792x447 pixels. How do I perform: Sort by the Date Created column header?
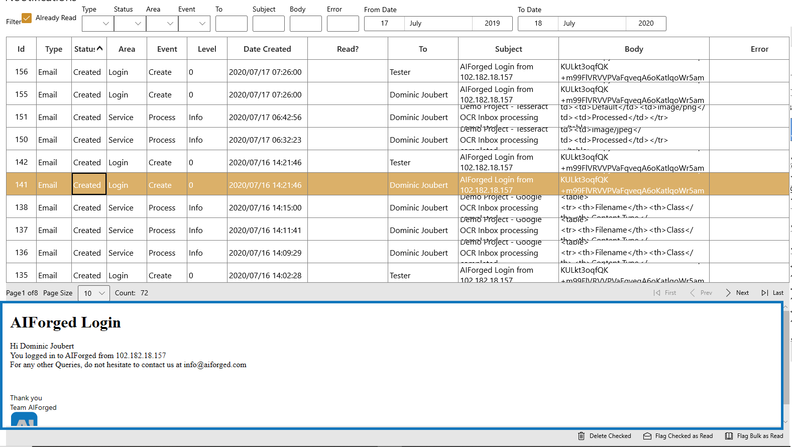coord(267,49)
